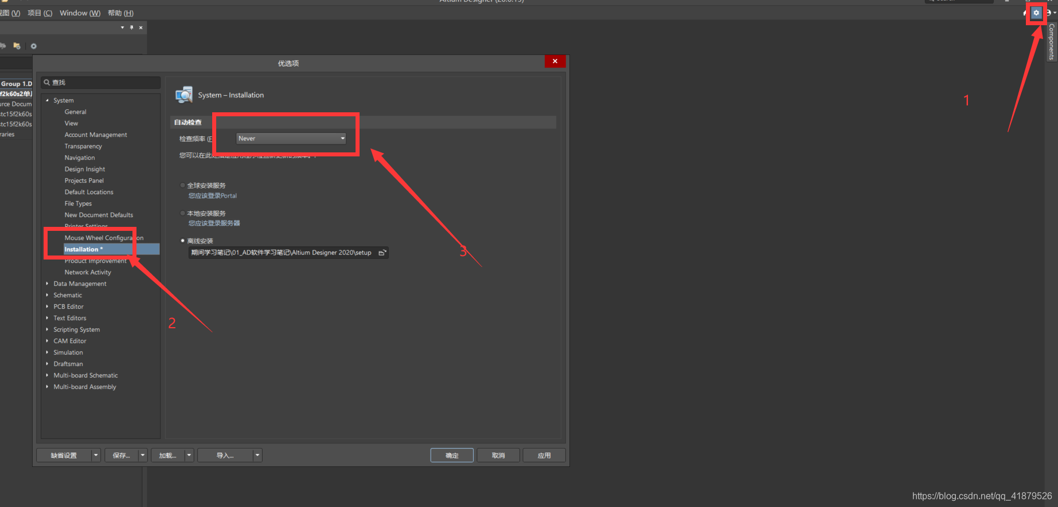Open the 缺省设置 dropdown arrow
The image size is (1058, 507).
click(x=96, y=455)
